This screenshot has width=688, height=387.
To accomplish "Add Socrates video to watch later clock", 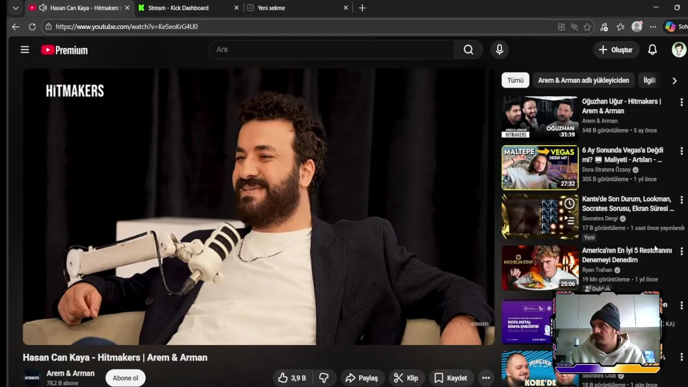I will coord(569,203).
